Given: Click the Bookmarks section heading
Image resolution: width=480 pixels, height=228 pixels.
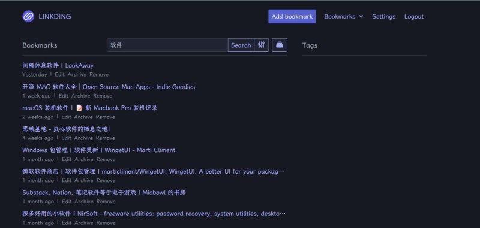Looking at the screenshot, I should point(40,45).
